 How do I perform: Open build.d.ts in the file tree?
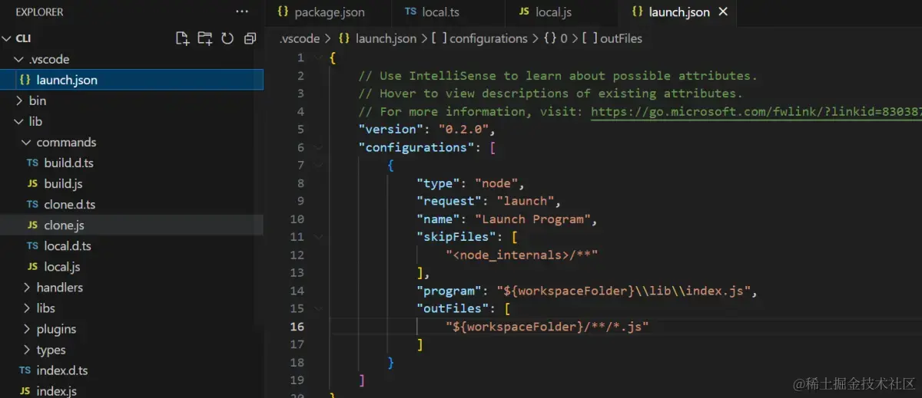pyautogui.click(x=131, y=163)
